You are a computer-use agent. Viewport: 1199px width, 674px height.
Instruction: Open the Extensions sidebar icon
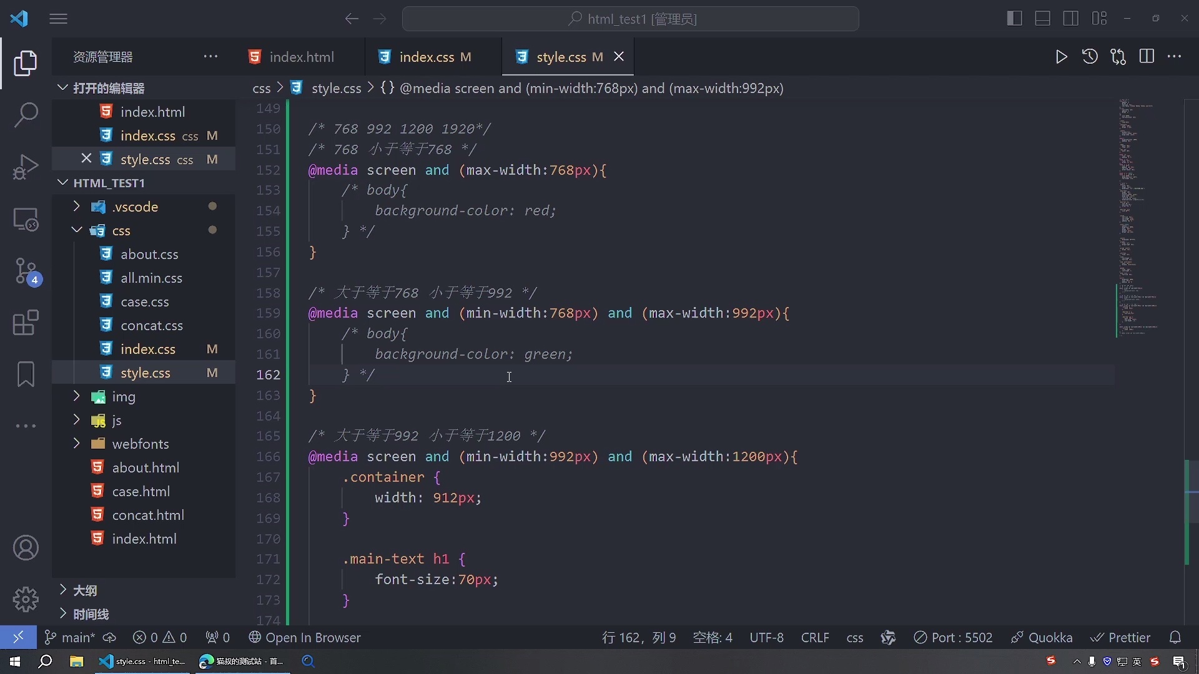coord(26,323)
